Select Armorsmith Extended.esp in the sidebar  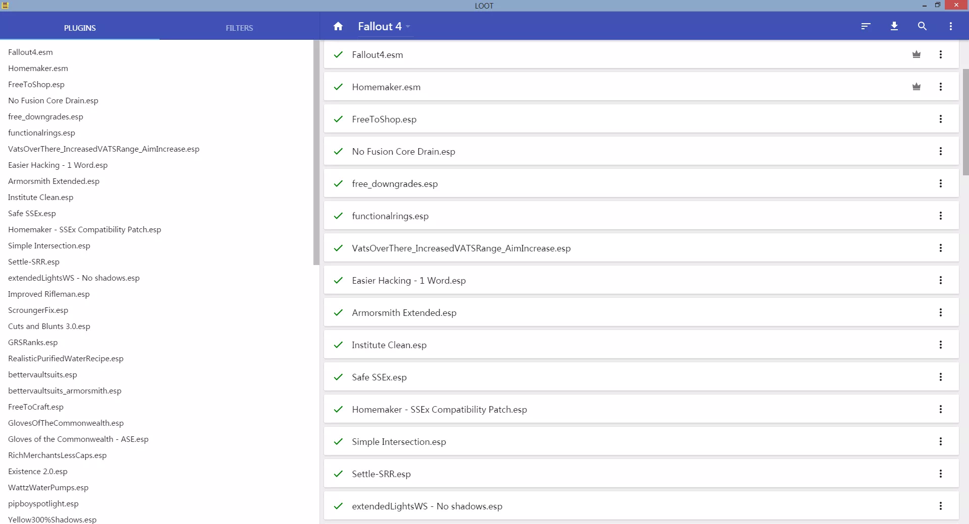[53, 181]
